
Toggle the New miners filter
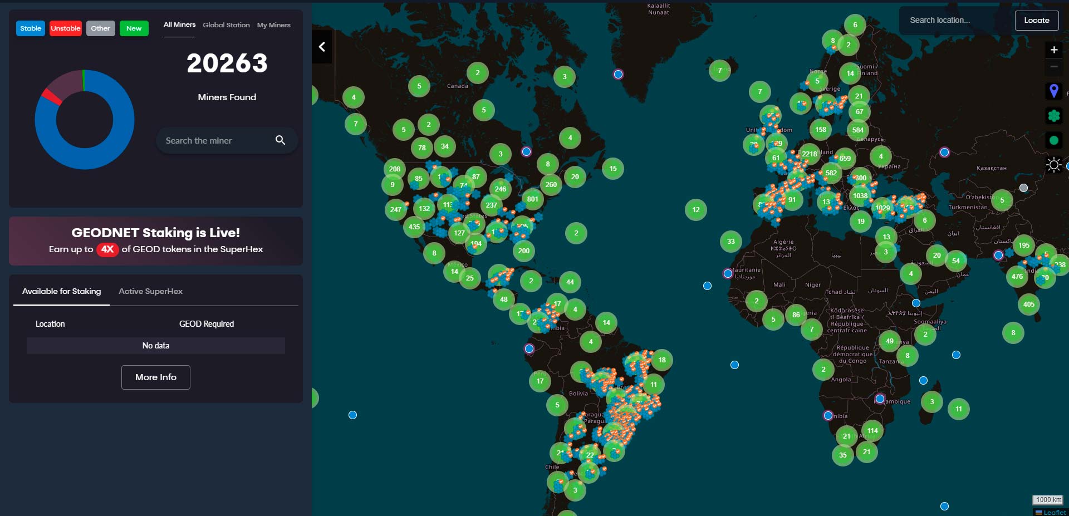pyautogui.click(x=134, y=28)
